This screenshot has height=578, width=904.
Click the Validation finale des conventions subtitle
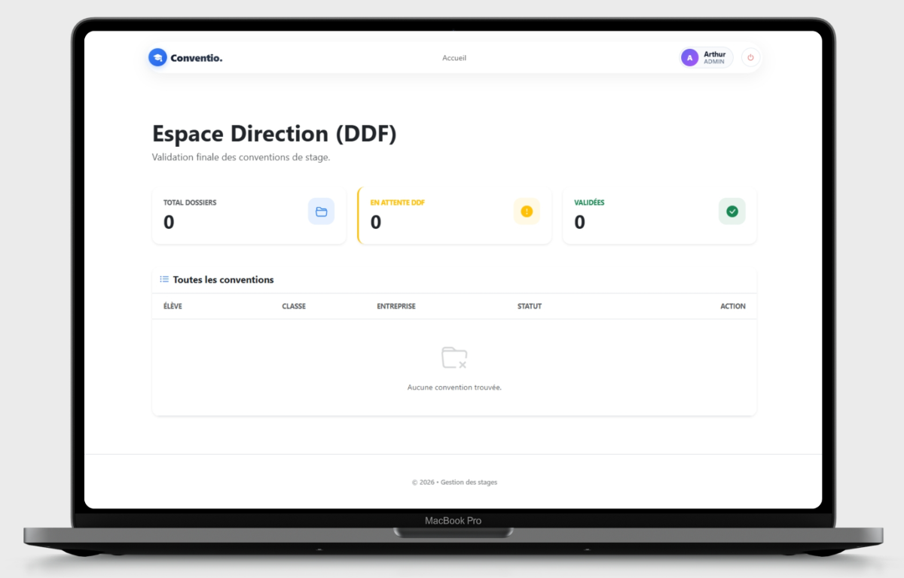[241, 158]
